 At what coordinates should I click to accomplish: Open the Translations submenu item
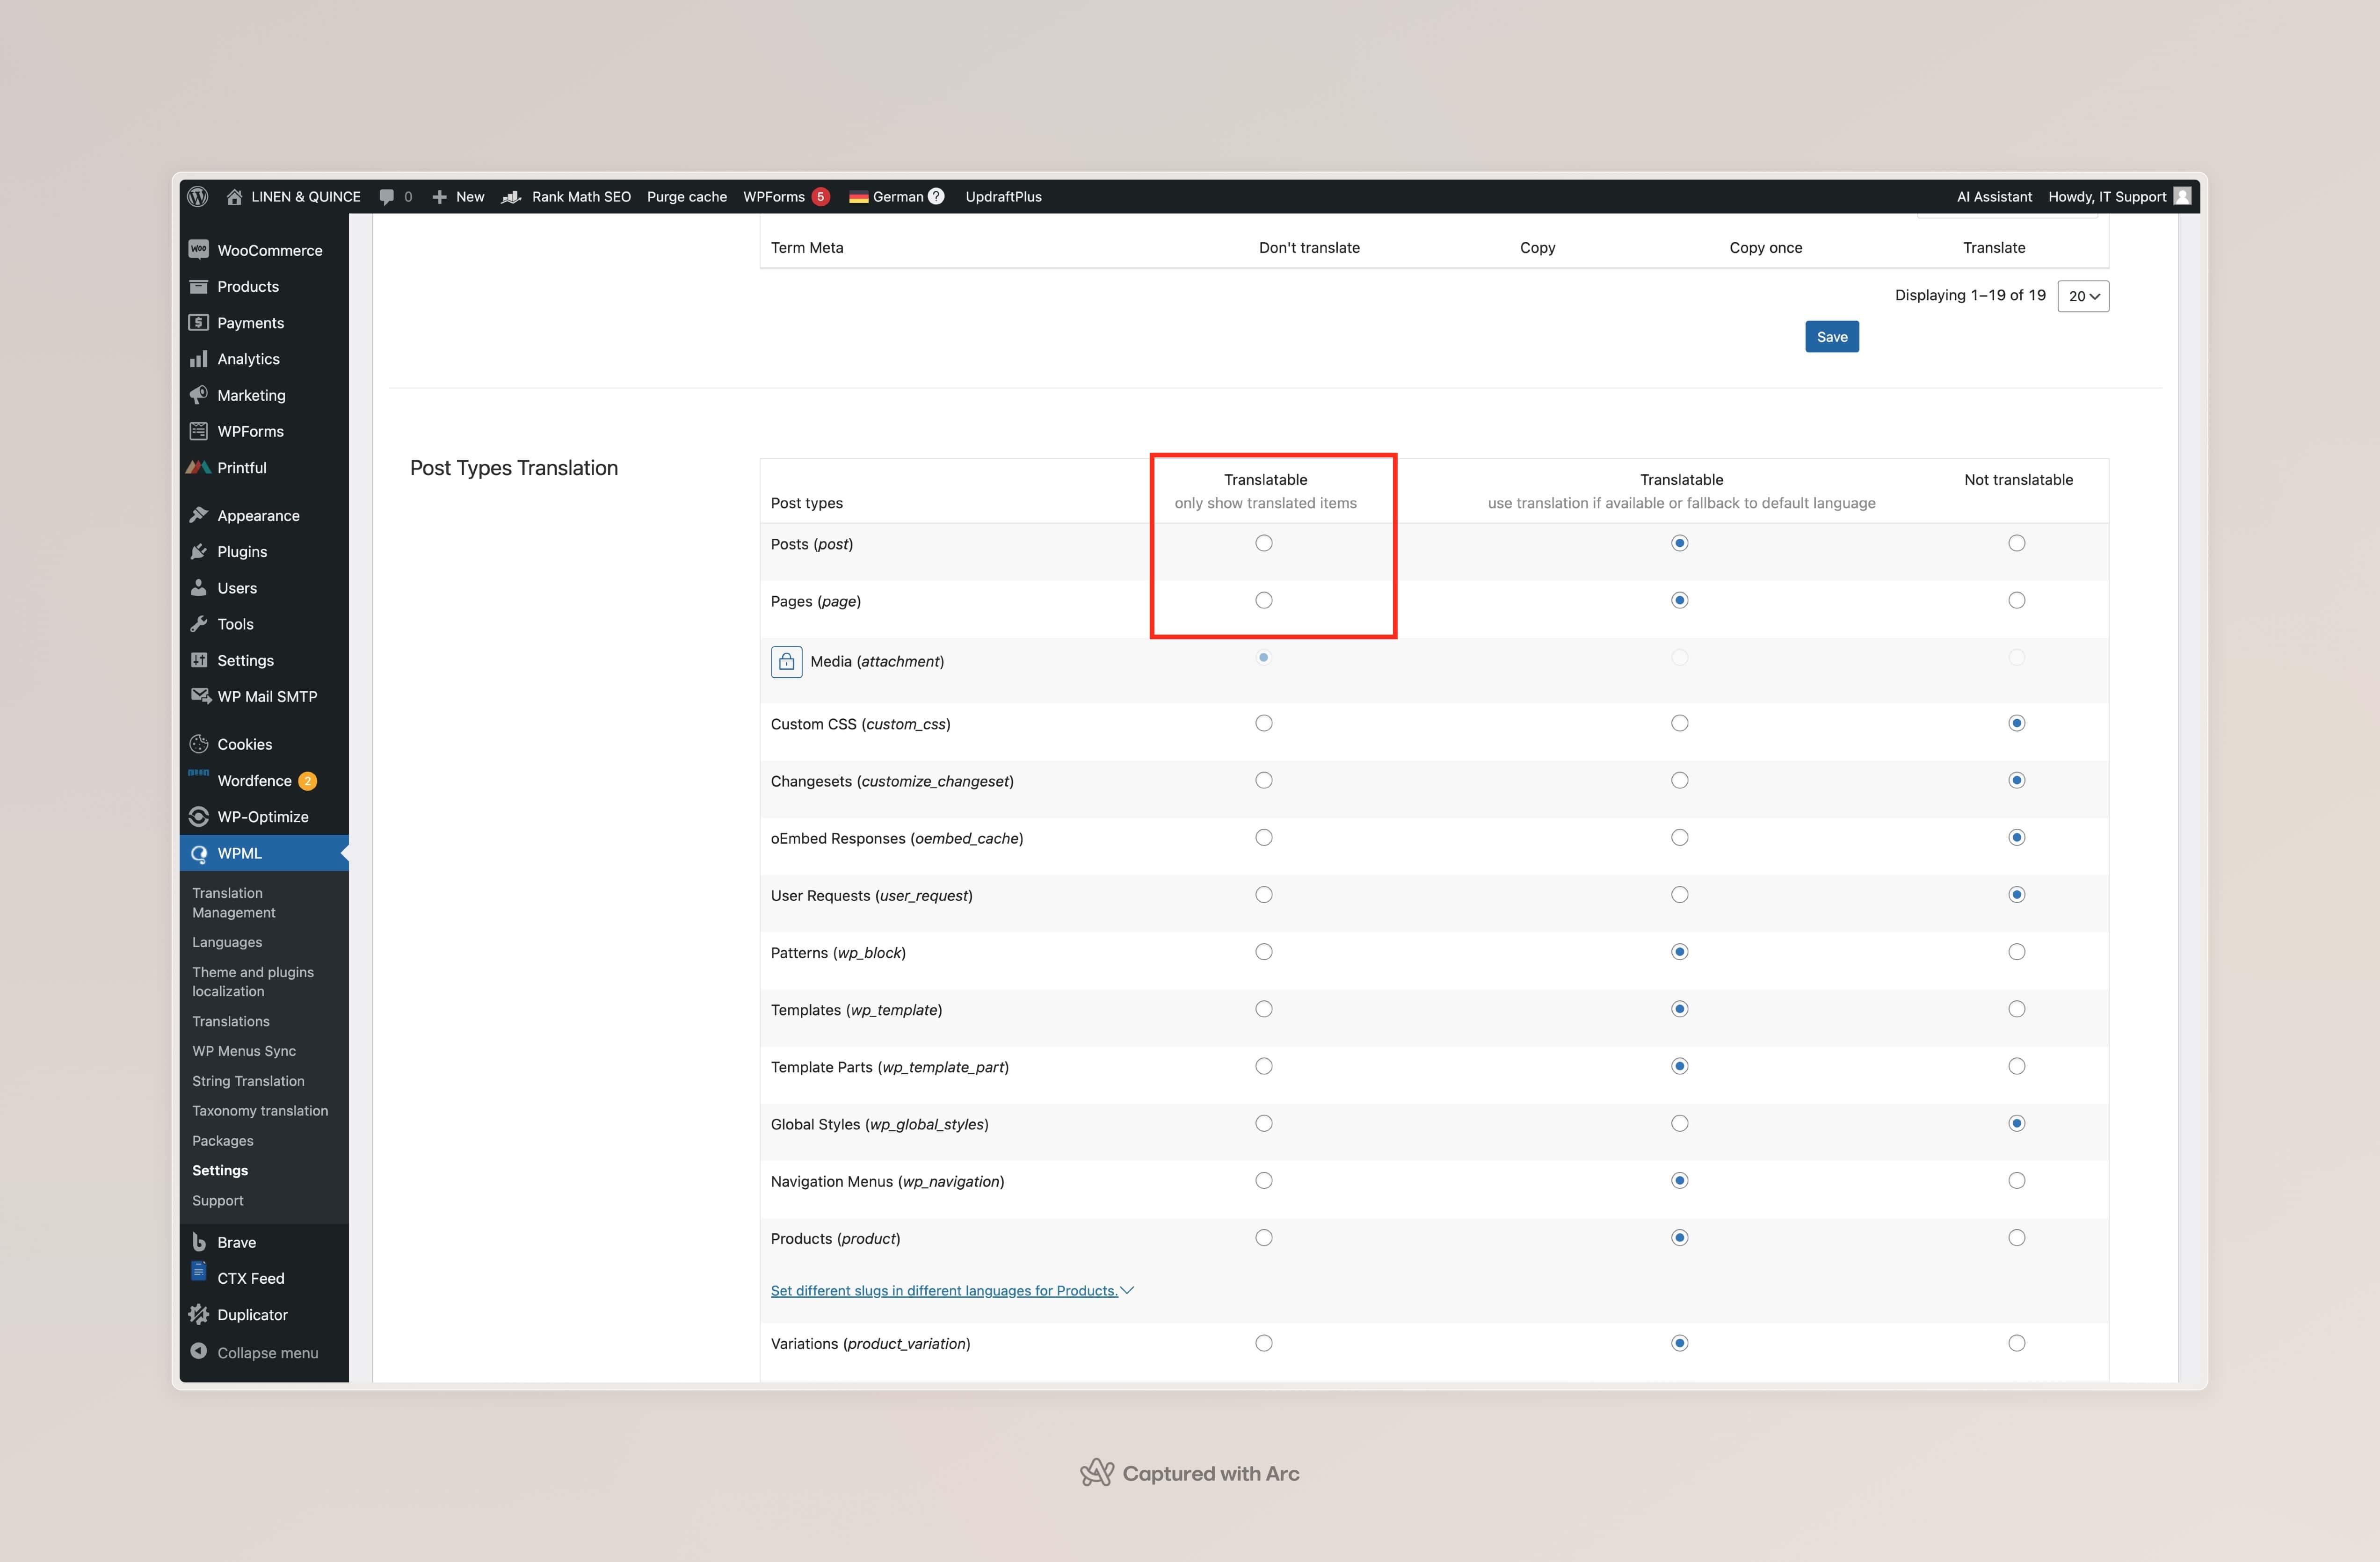pyautogui.click(x=231, y=1021)
